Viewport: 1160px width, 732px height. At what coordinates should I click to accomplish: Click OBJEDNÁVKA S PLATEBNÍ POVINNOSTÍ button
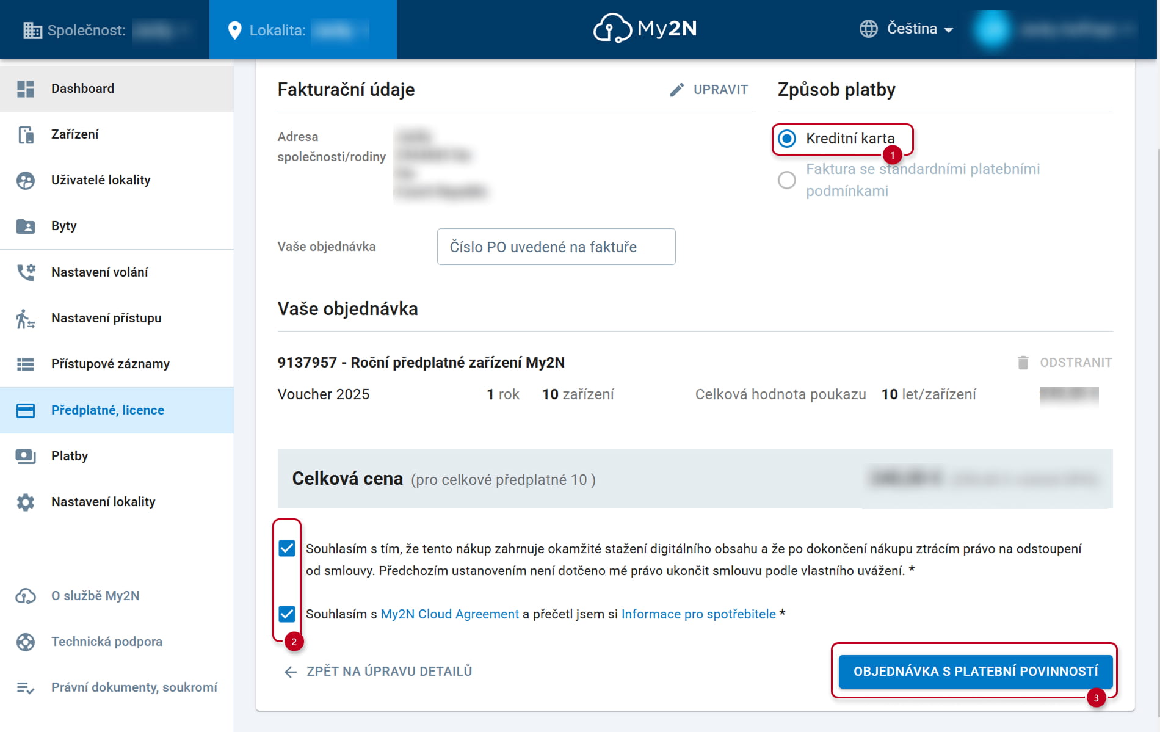pos(976,672)
